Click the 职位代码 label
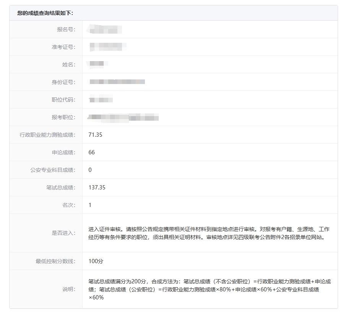Image resolution: width=348 pixels, height=312 pixels. (63, 100)
